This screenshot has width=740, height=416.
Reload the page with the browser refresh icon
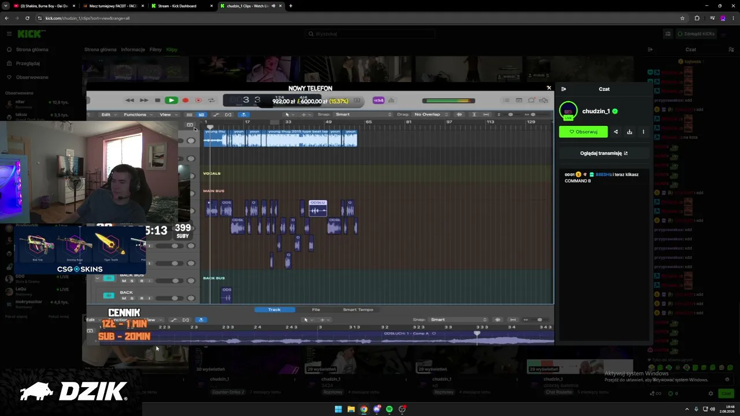pyautogui.click(x=27, y=18)
